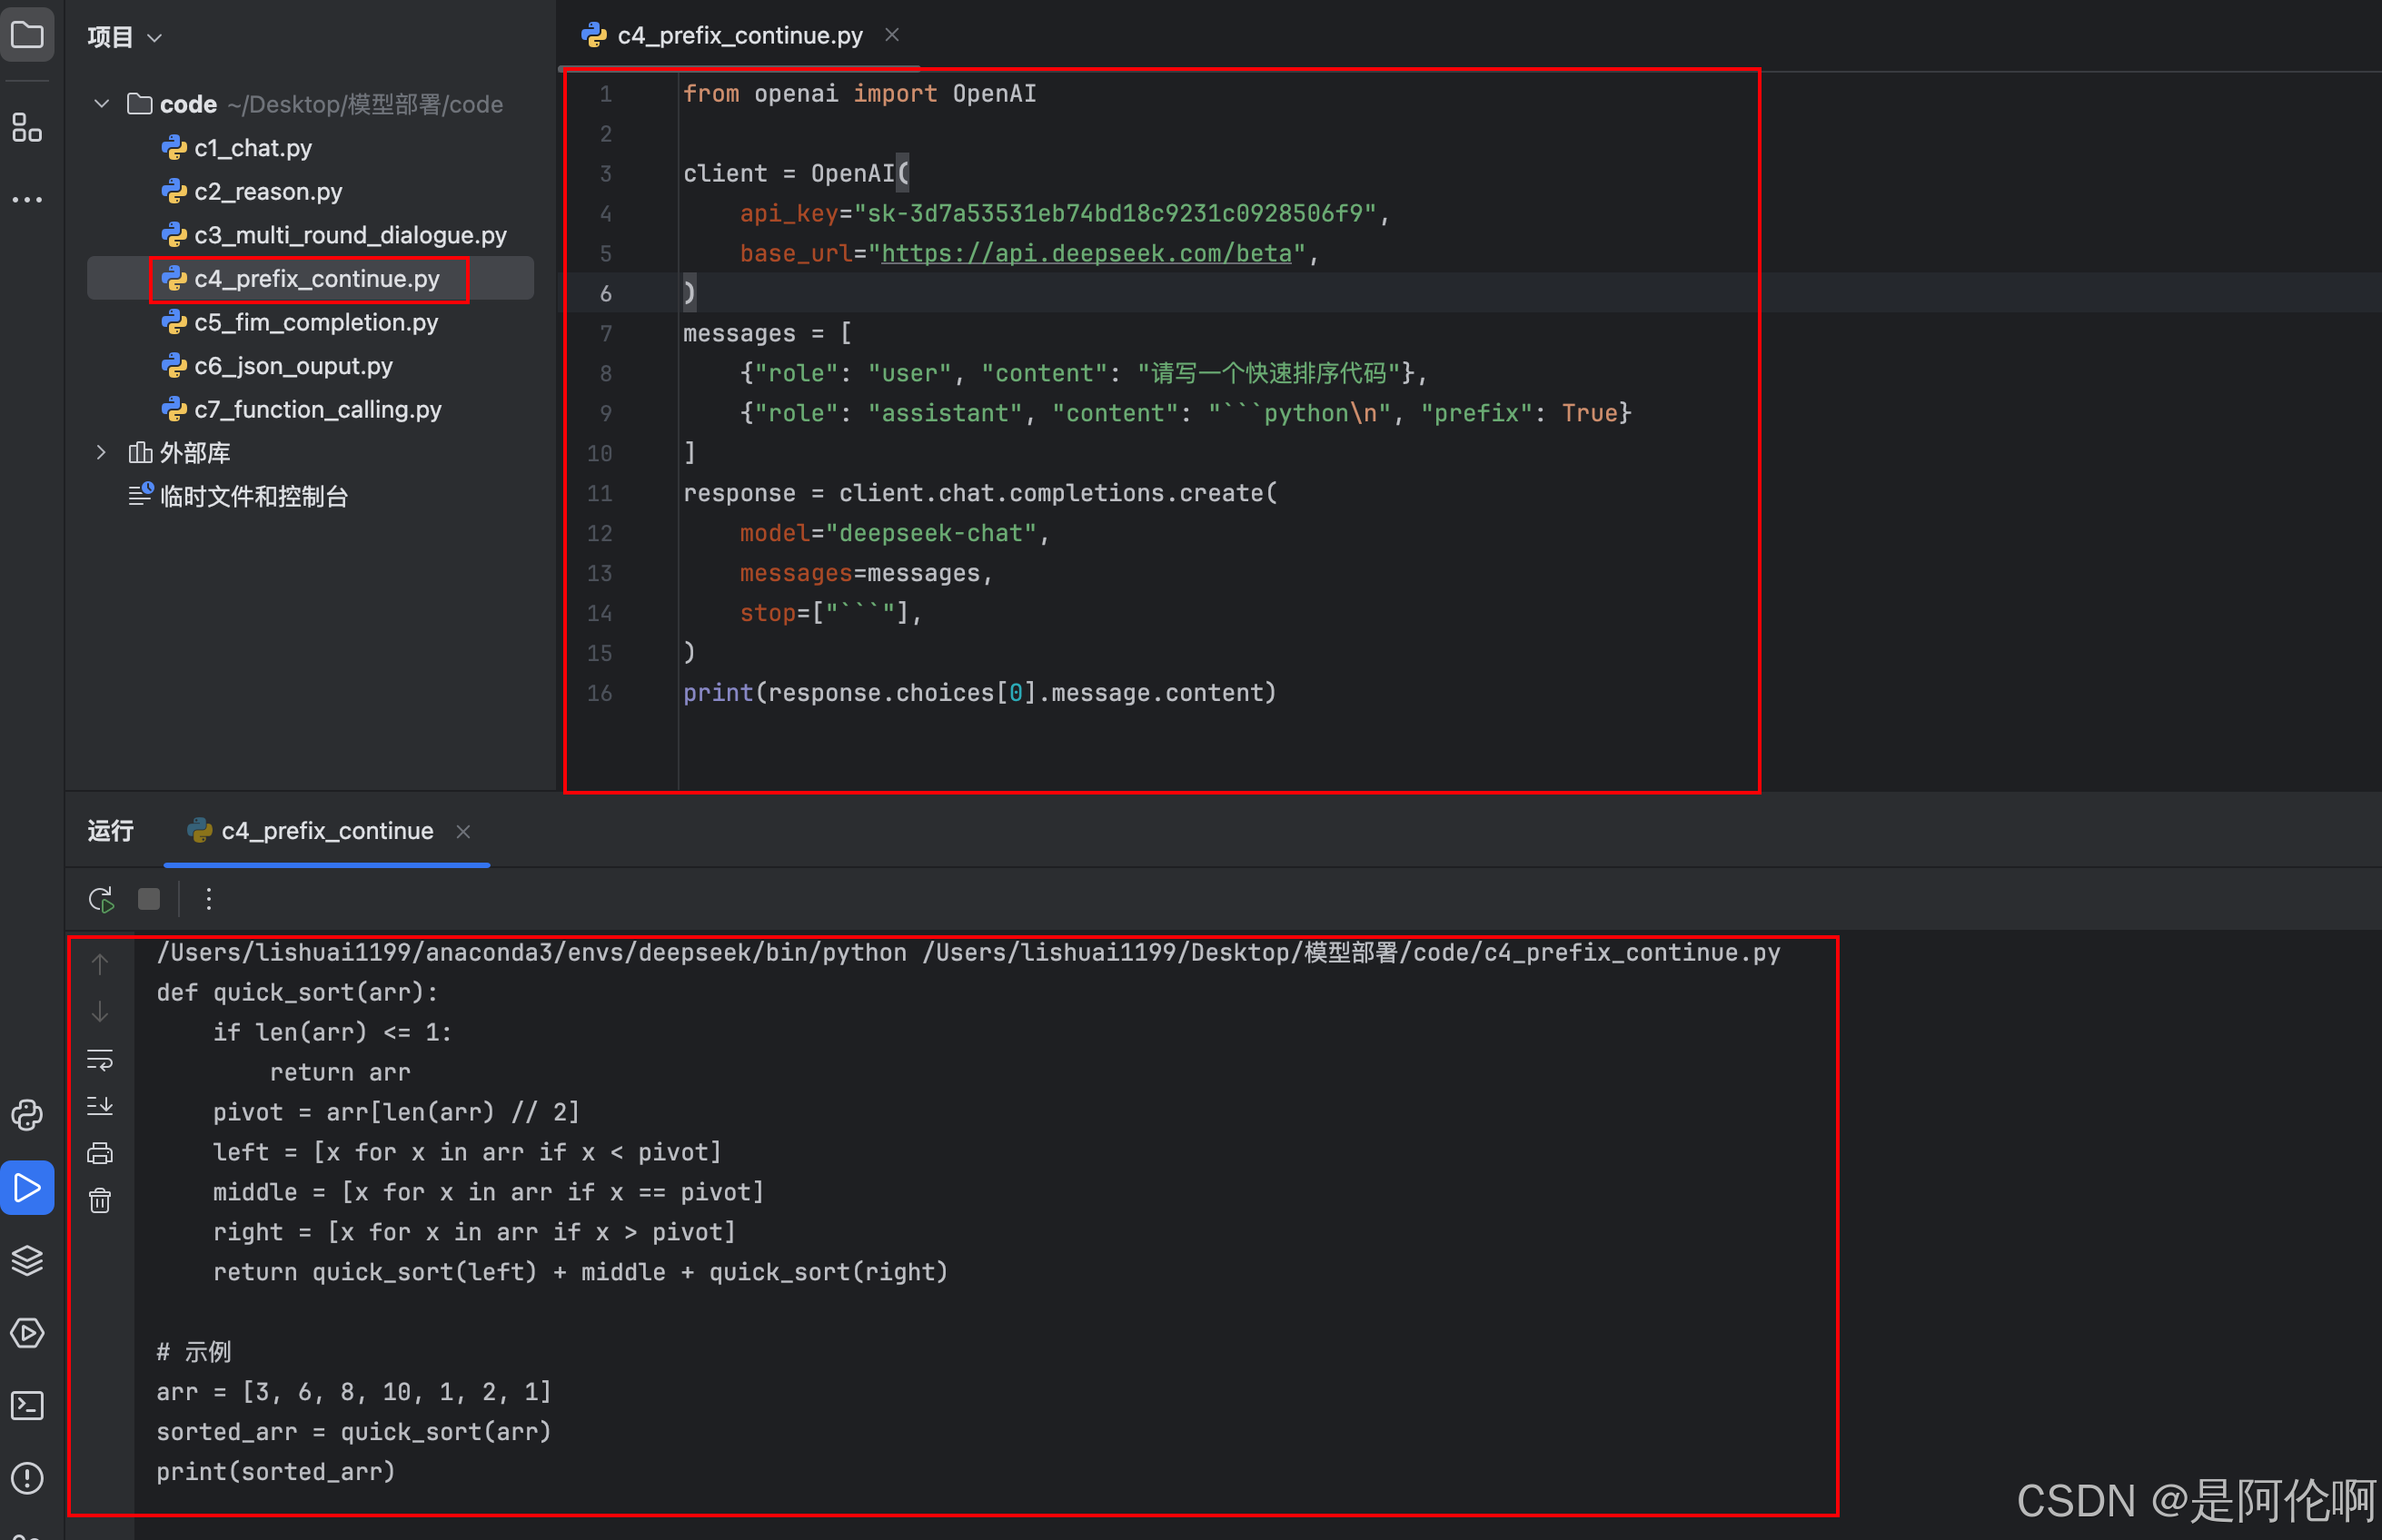Viewport: 2382px width, 1540px height.
Task: Open the Terminal tool window icon
Action: click(x=27, y=1405)
